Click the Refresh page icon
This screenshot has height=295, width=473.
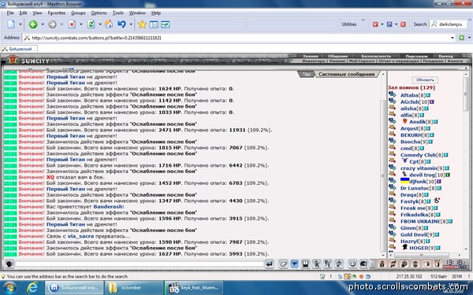91,24
